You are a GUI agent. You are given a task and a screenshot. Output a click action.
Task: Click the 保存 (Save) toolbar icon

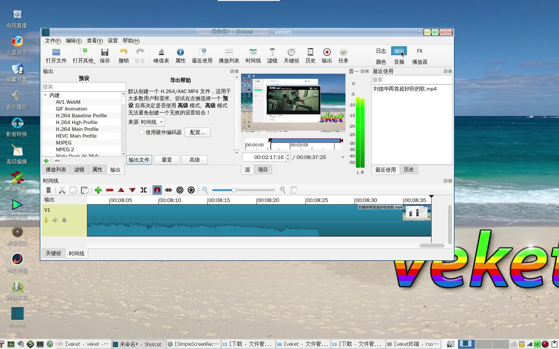pyautogui.click(x=104, y=56)
